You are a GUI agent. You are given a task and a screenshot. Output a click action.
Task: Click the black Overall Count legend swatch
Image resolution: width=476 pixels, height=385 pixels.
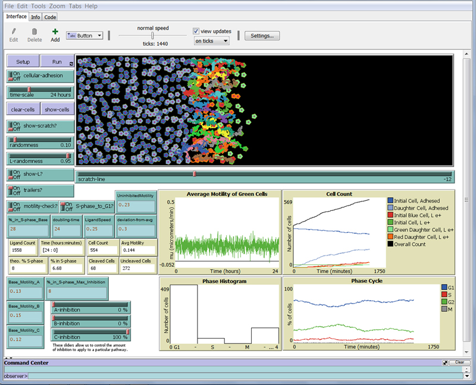coord(391,244)
